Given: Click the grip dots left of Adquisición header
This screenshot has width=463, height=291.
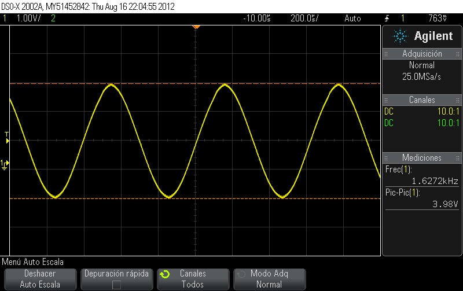Looking at the screenshot, I should 386,54.
